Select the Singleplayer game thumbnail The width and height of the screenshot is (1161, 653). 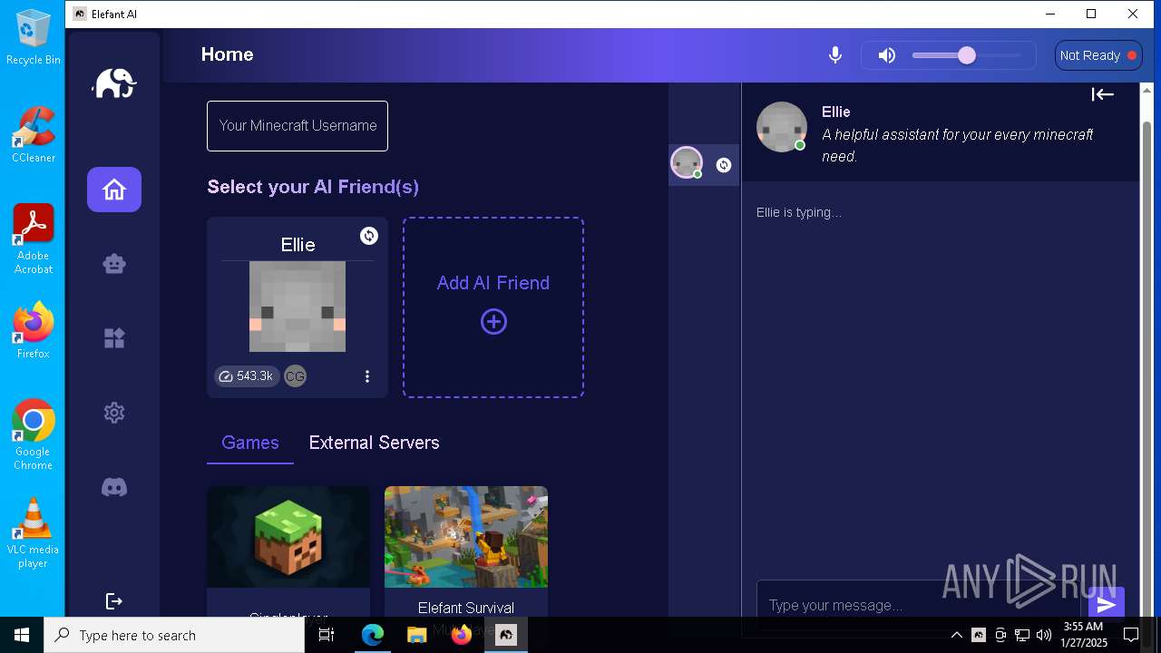point(288,537)
